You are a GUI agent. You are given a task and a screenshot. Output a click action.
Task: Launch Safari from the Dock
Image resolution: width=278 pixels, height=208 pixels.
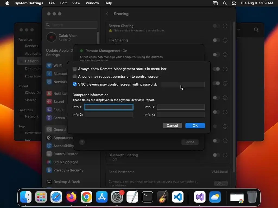click(56, 197)
